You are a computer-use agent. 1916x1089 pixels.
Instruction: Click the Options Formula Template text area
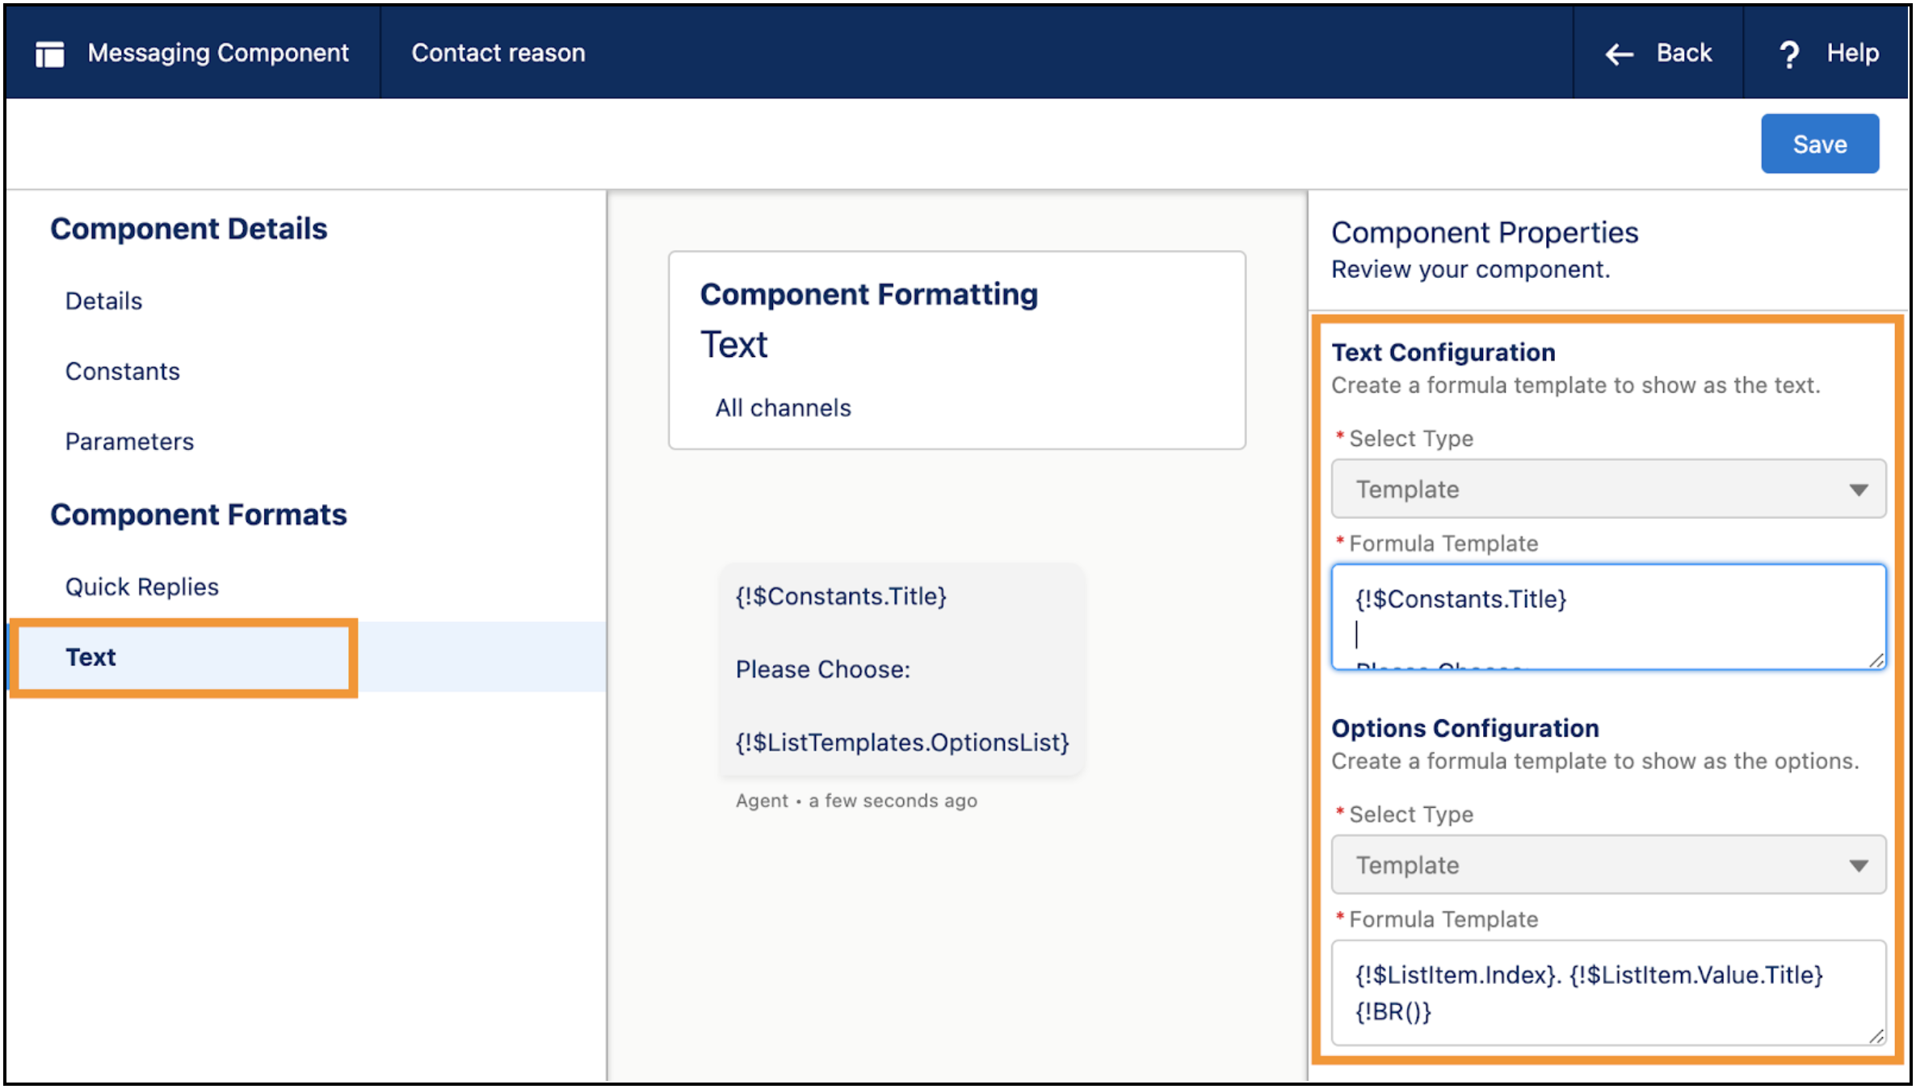[x=1607, y=992]
